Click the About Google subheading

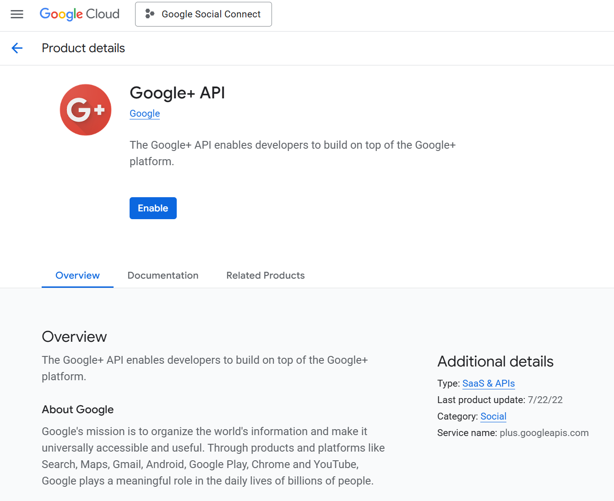click(x=78, y=409)
